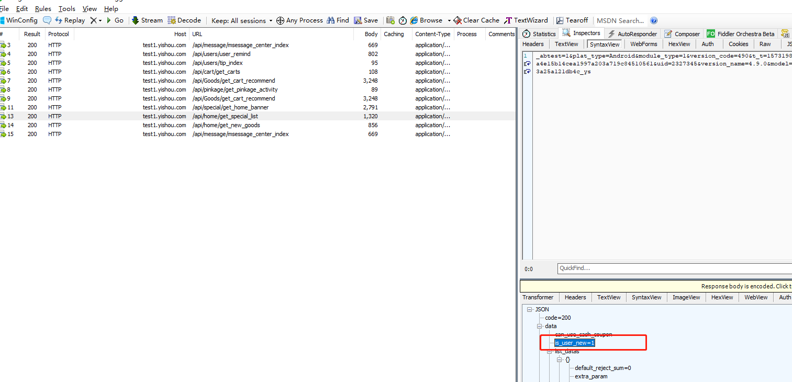Replay selected sessions via toolbar
792x382 pixels.
pos(70,20)
